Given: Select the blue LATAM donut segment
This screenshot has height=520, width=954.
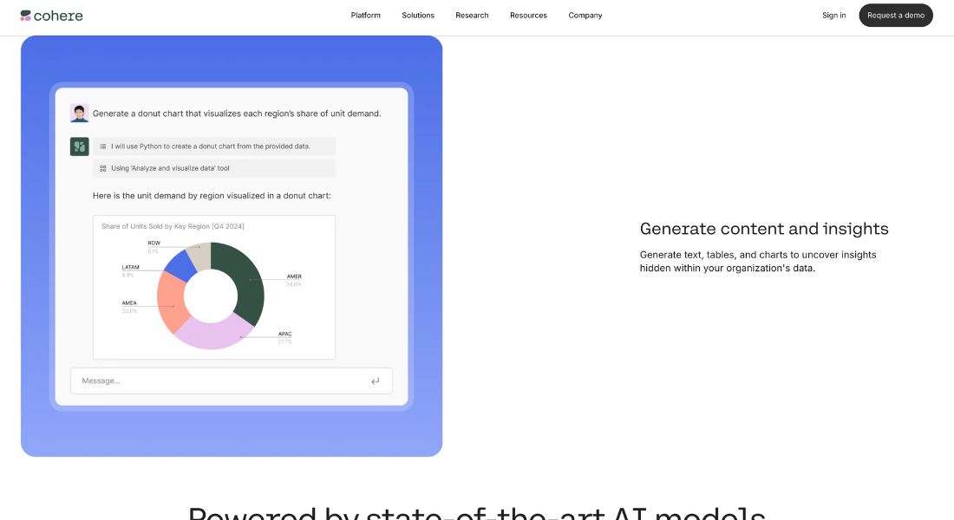Looking at the screenshot, I should click(180, 265).
